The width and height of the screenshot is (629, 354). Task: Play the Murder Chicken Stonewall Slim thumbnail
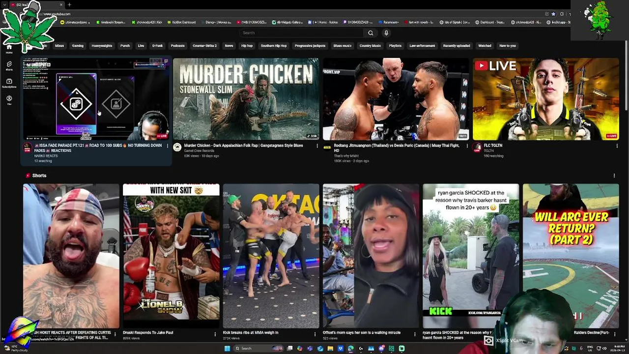coord(246,99)
